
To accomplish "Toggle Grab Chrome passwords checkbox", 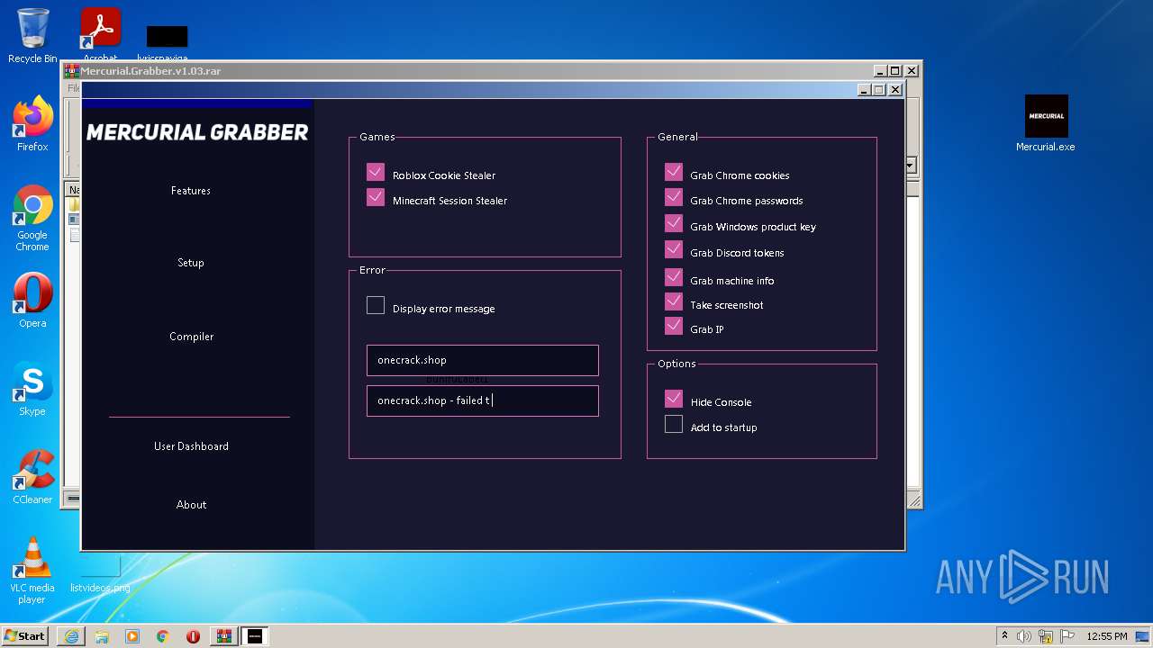I will click(674, 197).
